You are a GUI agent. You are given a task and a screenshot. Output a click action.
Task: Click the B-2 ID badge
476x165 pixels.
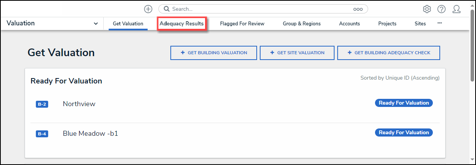click(x=42, y=104)
